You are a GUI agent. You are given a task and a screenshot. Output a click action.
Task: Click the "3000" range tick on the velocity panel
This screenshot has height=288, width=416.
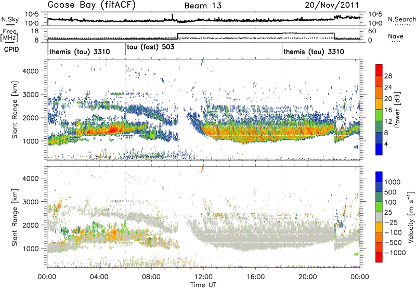pos(31,202)
